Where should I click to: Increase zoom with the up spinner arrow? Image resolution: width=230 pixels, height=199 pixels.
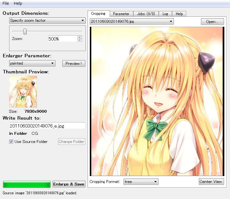[x=80, y=37]
